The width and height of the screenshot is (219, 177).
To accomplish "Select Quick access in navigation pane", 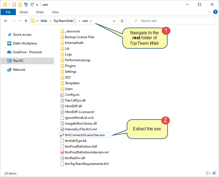I will click(19, 35).
